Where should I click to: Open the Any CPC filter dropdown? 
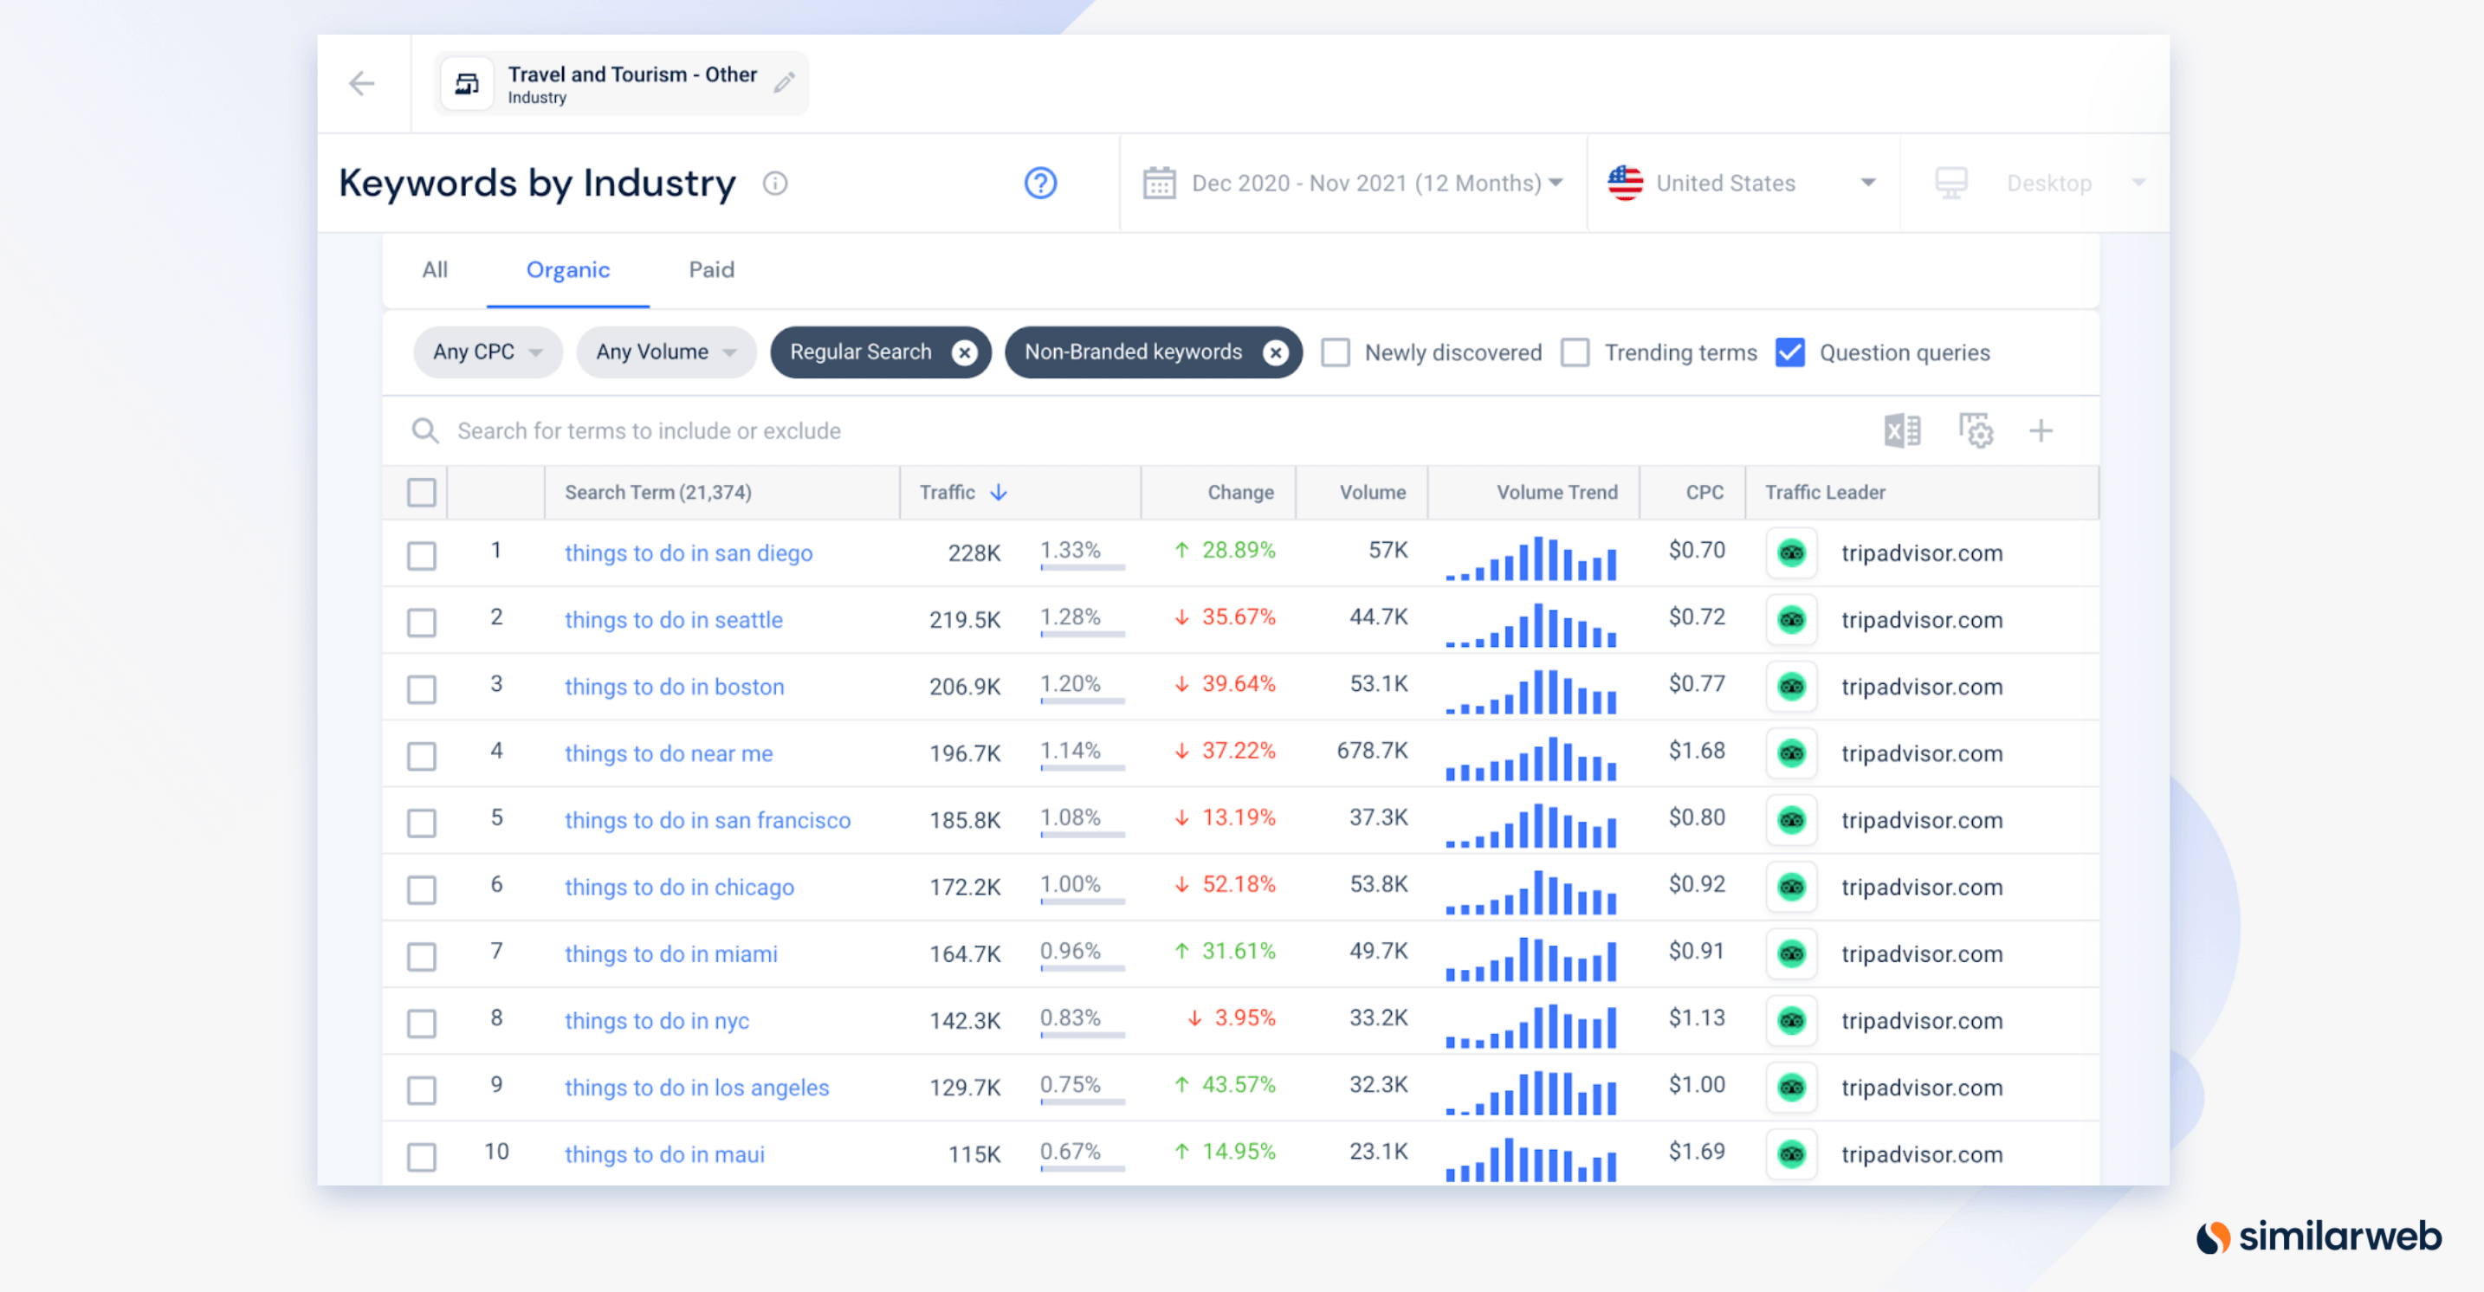point(488,353)
